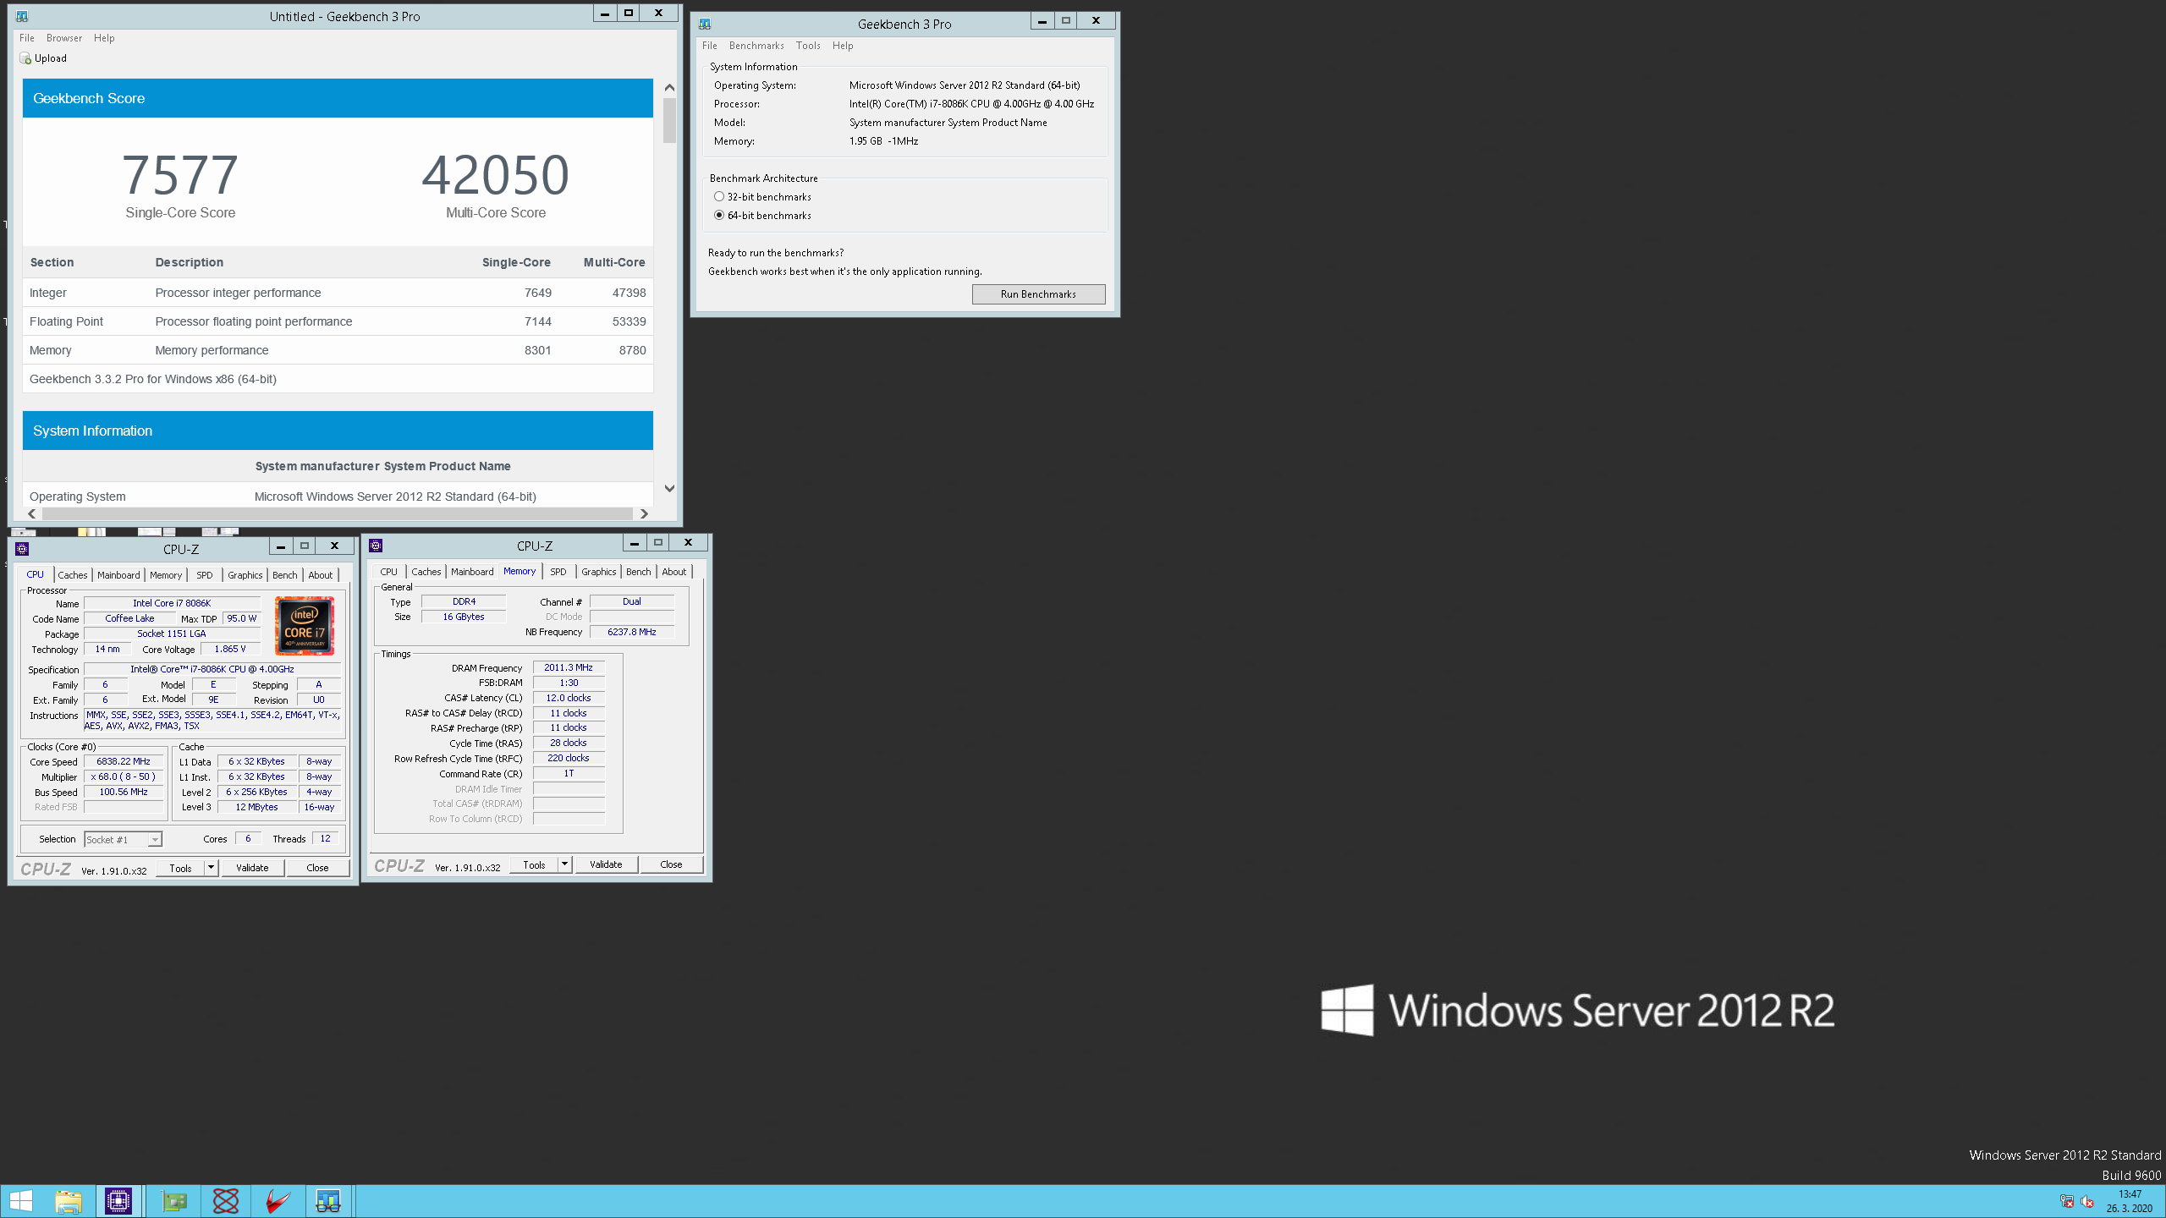The image size is (2166, 1218).
Task: Click the vertical scrollbar thumb in Geekbench results
Action: (x=669, y=121)
